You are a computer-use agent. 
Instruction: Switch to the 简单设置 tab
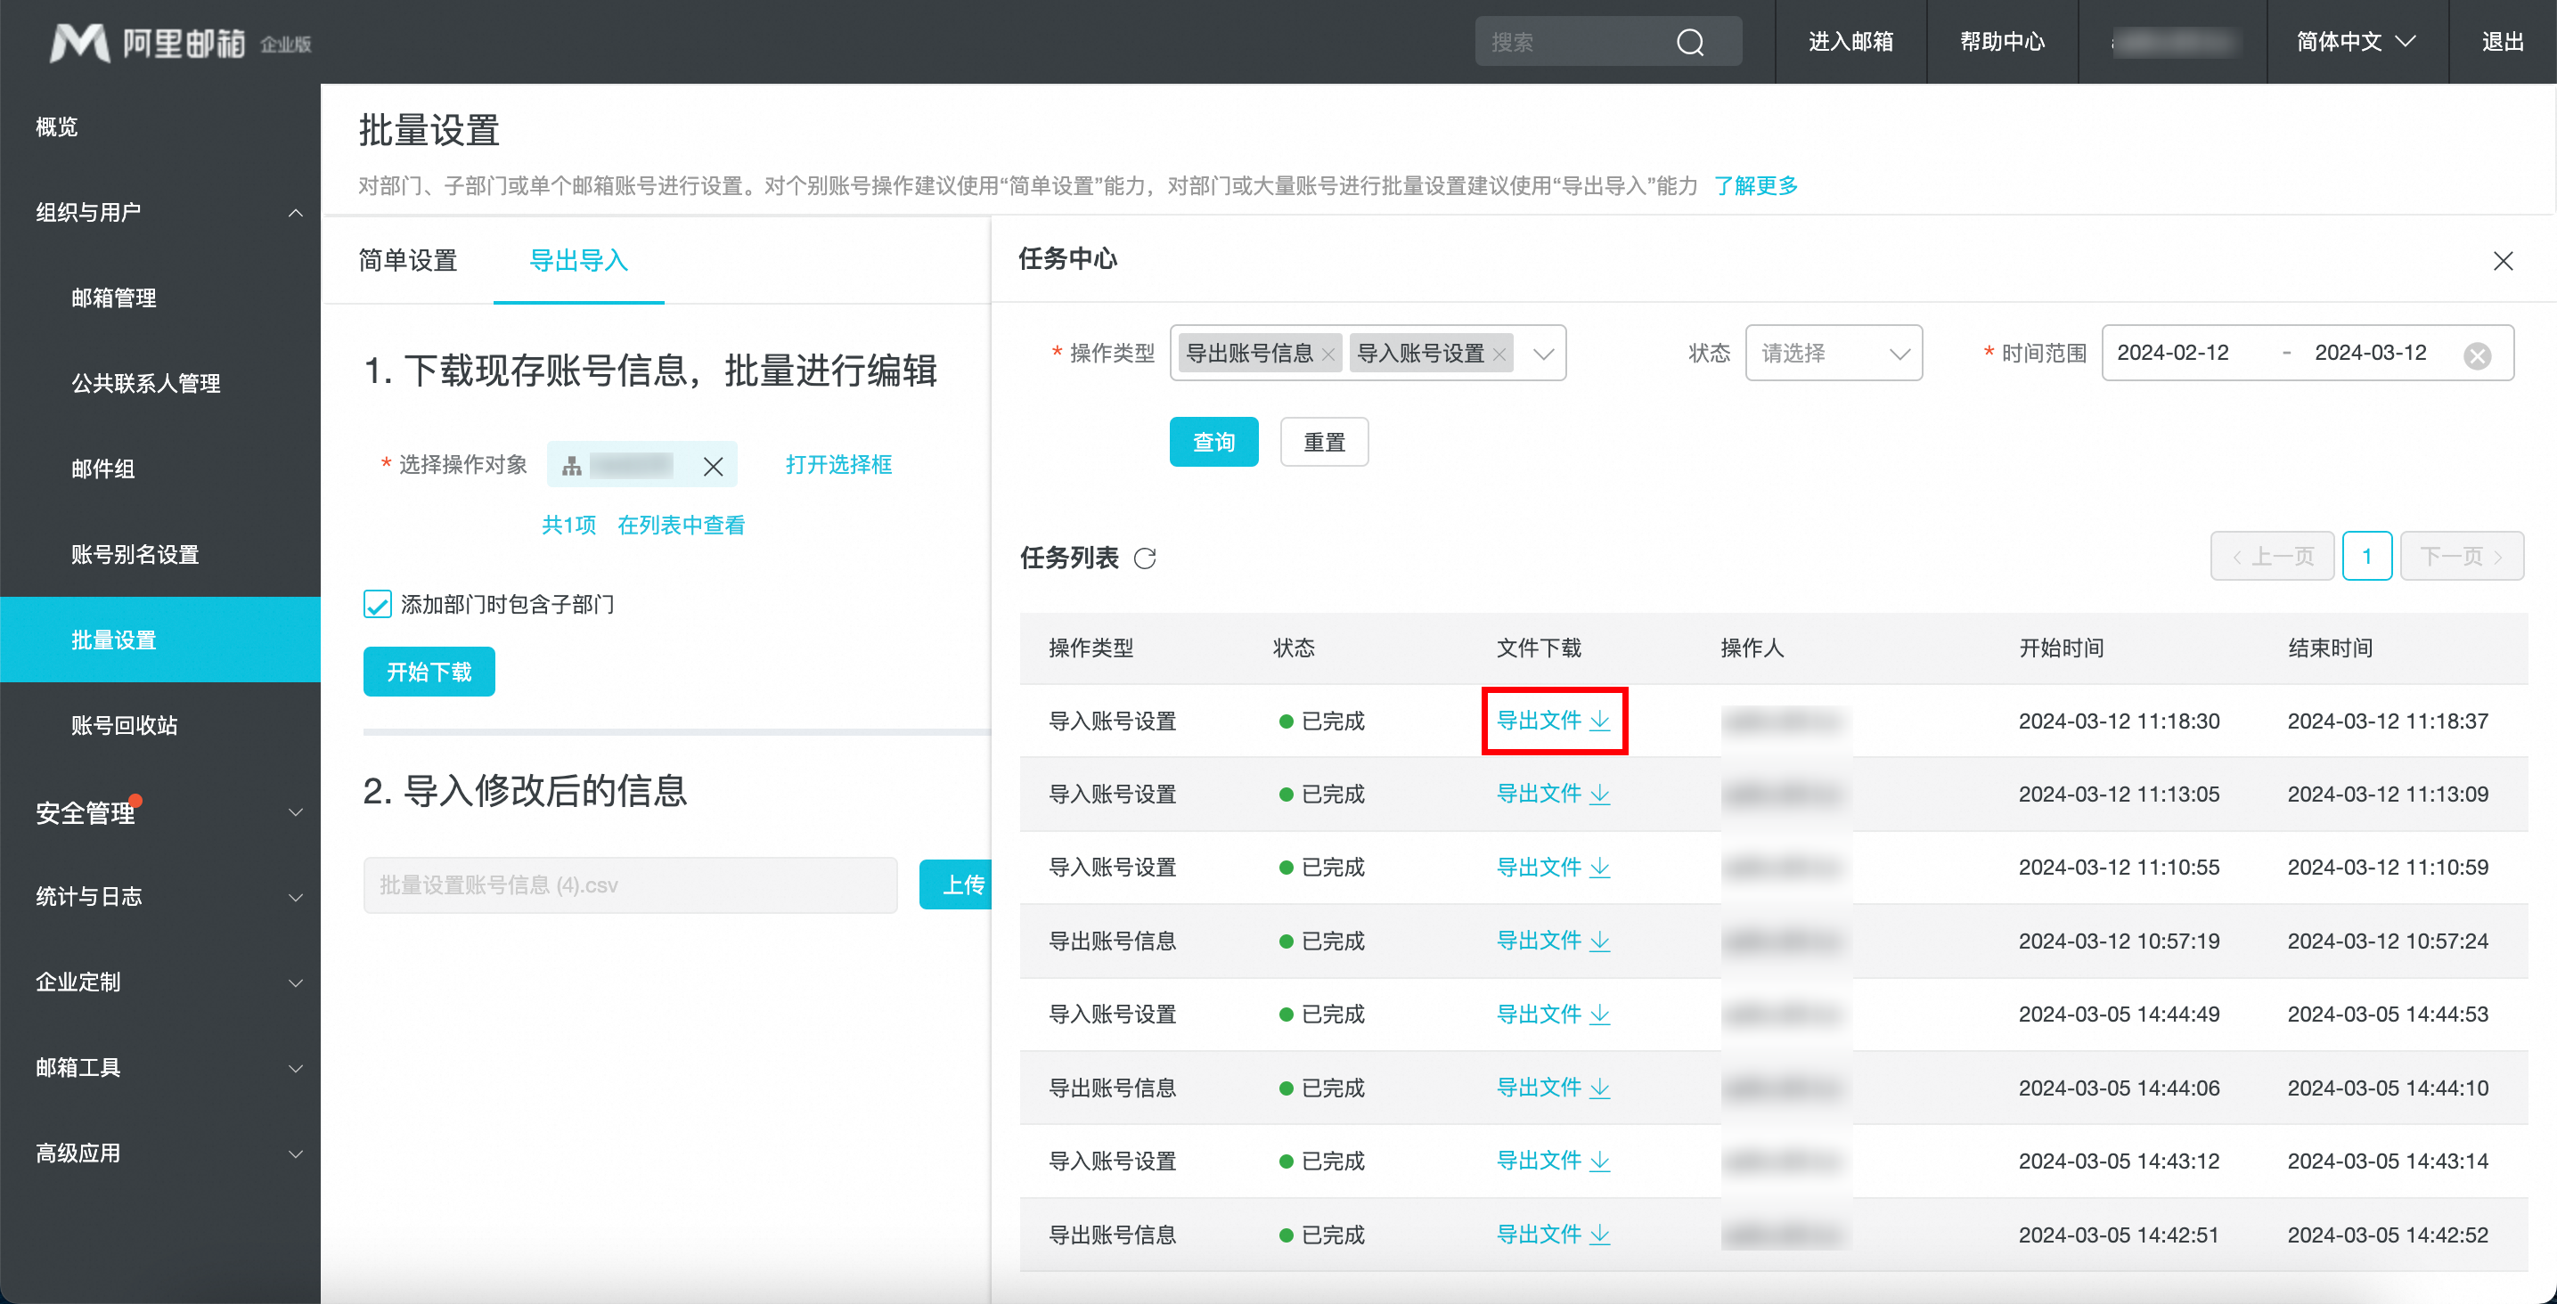408,261
